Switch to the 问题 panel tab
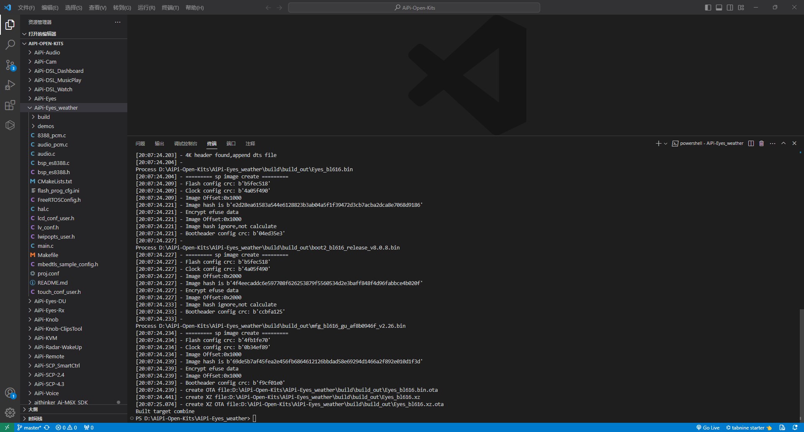 pyautogui.click(x=140, y=144)
